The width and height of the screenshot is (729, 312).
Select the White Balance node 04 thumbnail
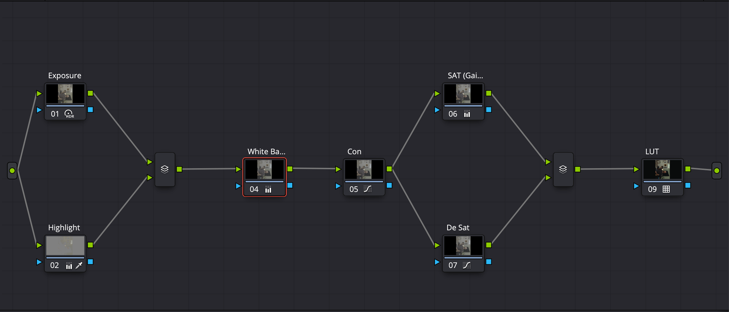pos(264,170)
